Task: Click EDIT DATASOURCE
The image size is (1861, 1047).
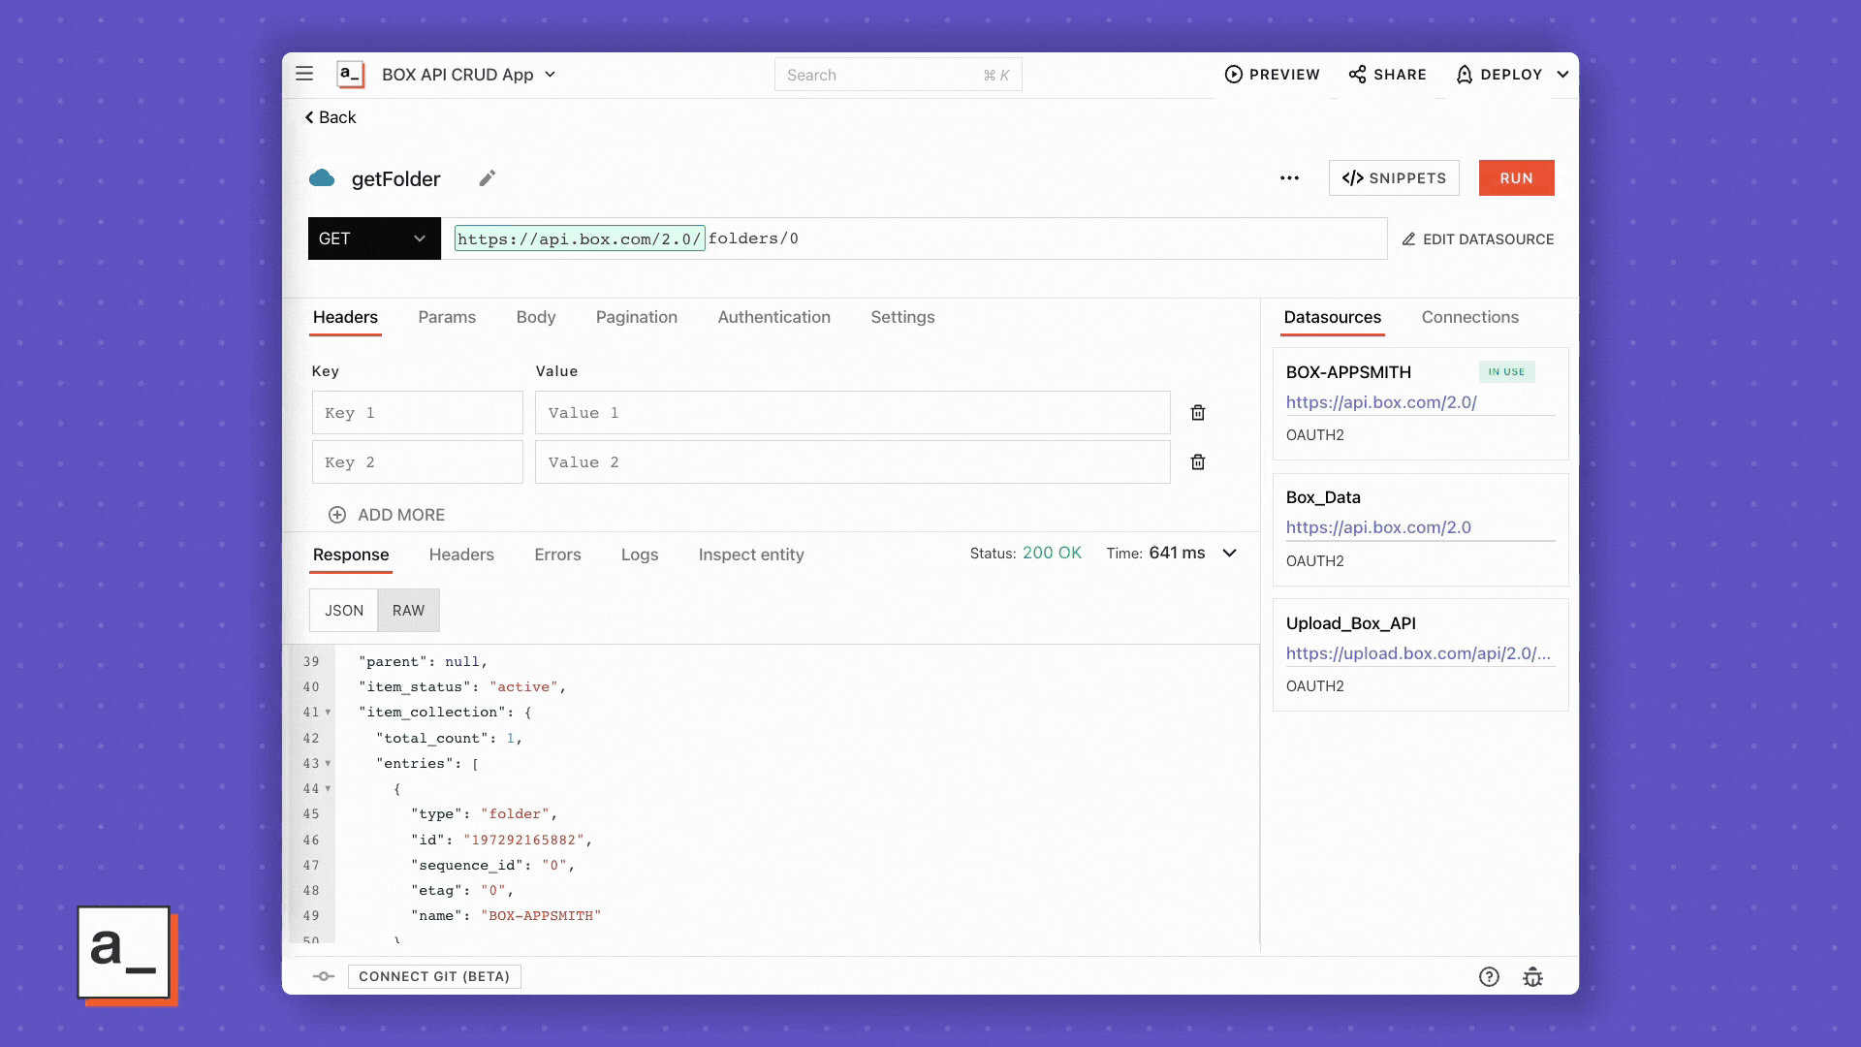Action: click(x=1478, y=239)
